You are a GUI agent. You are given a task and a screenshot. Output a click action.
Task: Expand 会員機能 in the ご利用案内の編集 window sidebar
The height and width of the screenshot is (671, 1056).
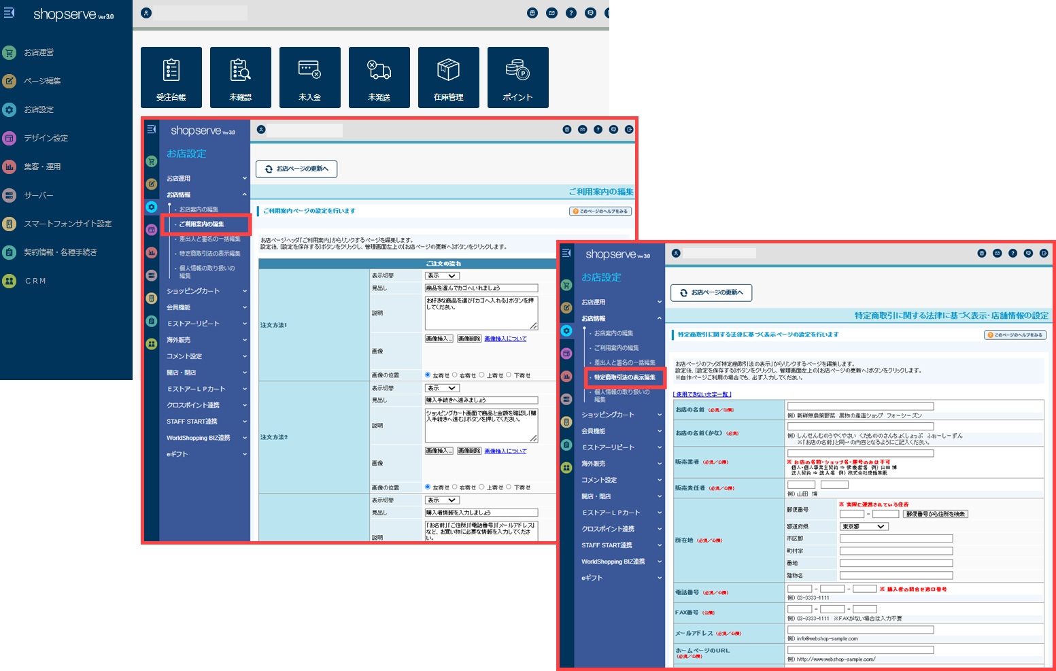click(x=205, y=307)
